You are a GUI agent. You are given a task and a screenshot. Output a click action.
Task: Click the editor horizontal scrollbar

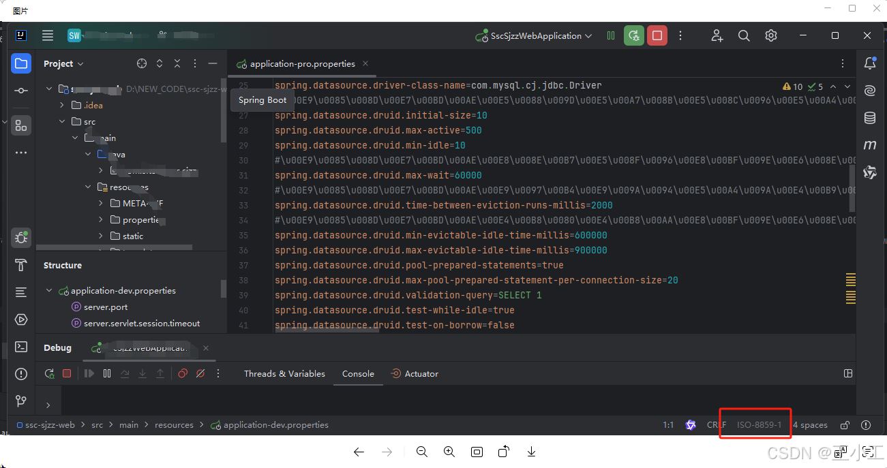327,330
